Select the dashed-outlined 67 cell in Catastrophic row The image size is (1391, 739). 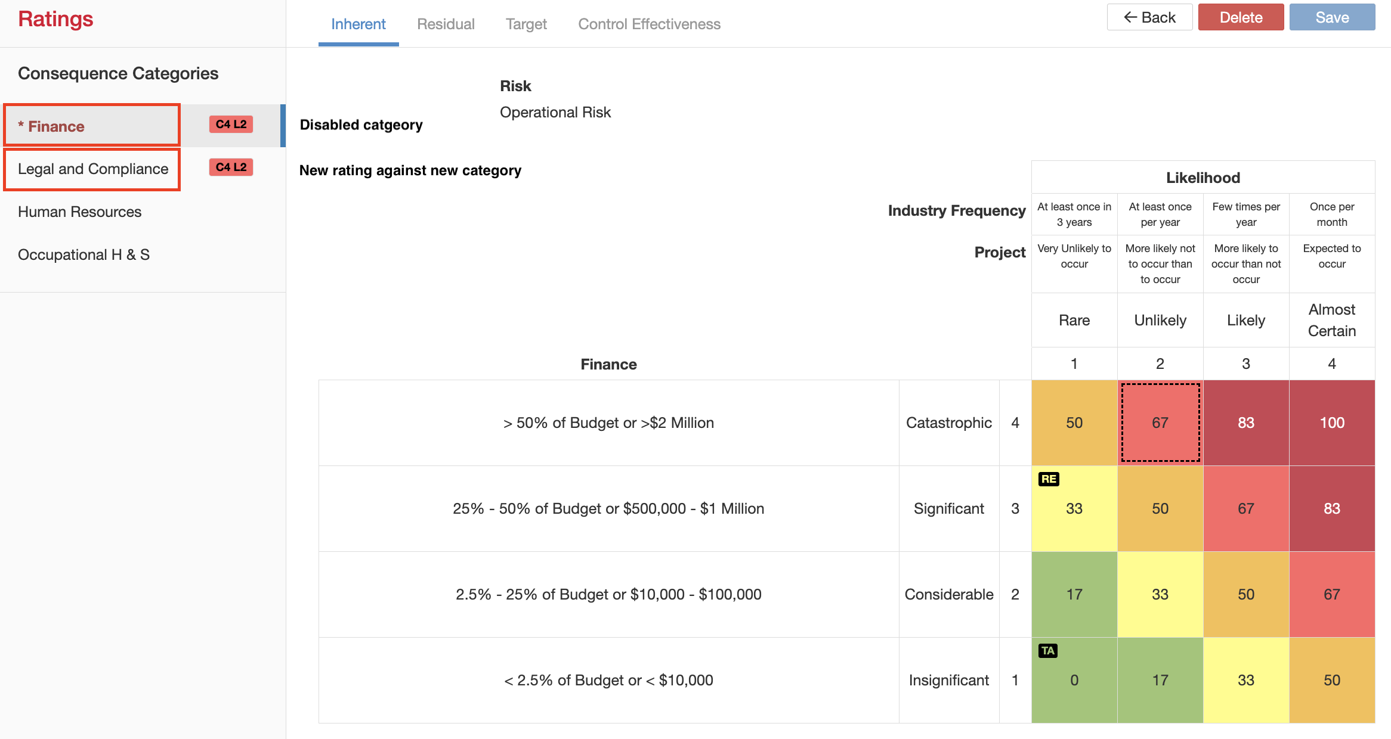1160,423
